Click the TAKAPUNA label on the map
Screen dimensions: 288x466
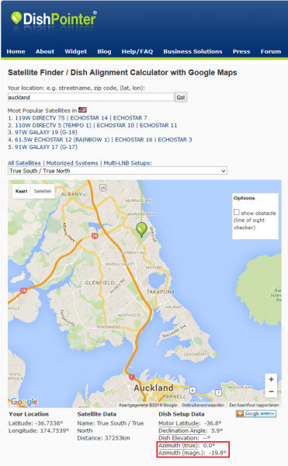tap(161, 291)
